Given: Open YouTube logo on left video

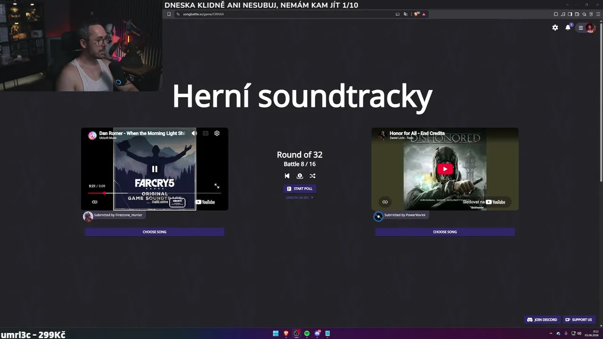Looking at the screenshot, I should coord(205,202).
